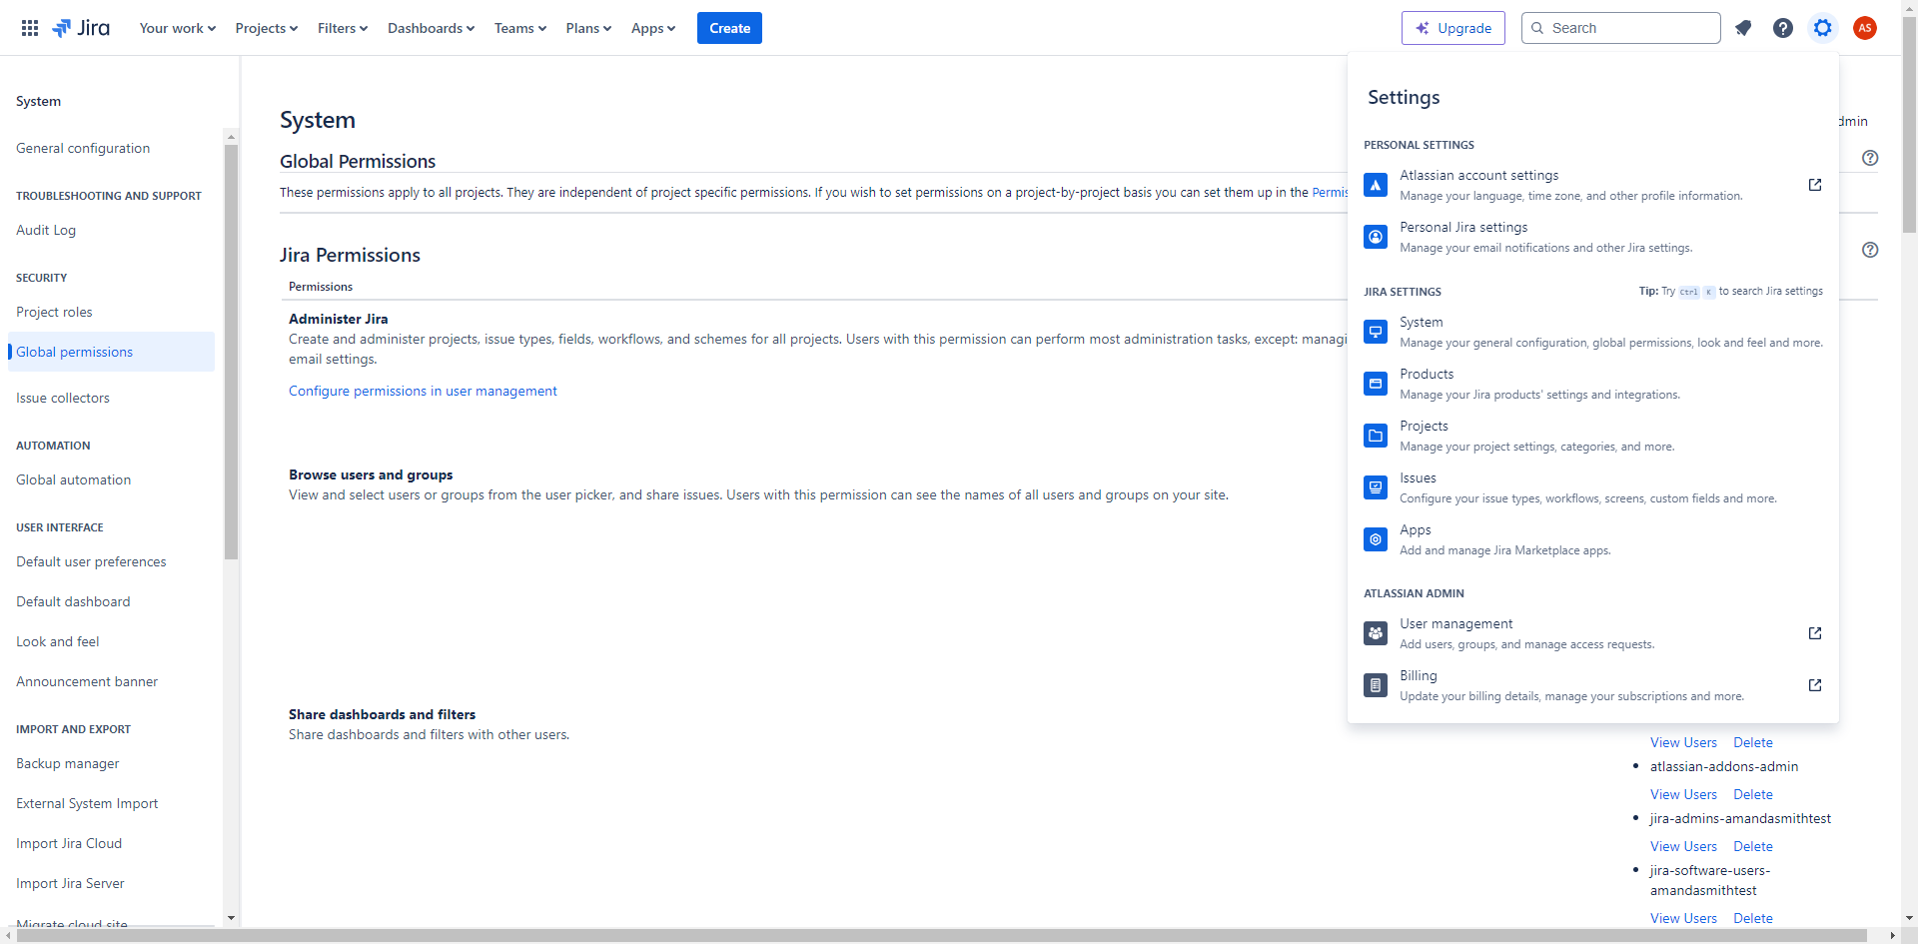Expand the Your work dropdown

(x=178, y=28)
